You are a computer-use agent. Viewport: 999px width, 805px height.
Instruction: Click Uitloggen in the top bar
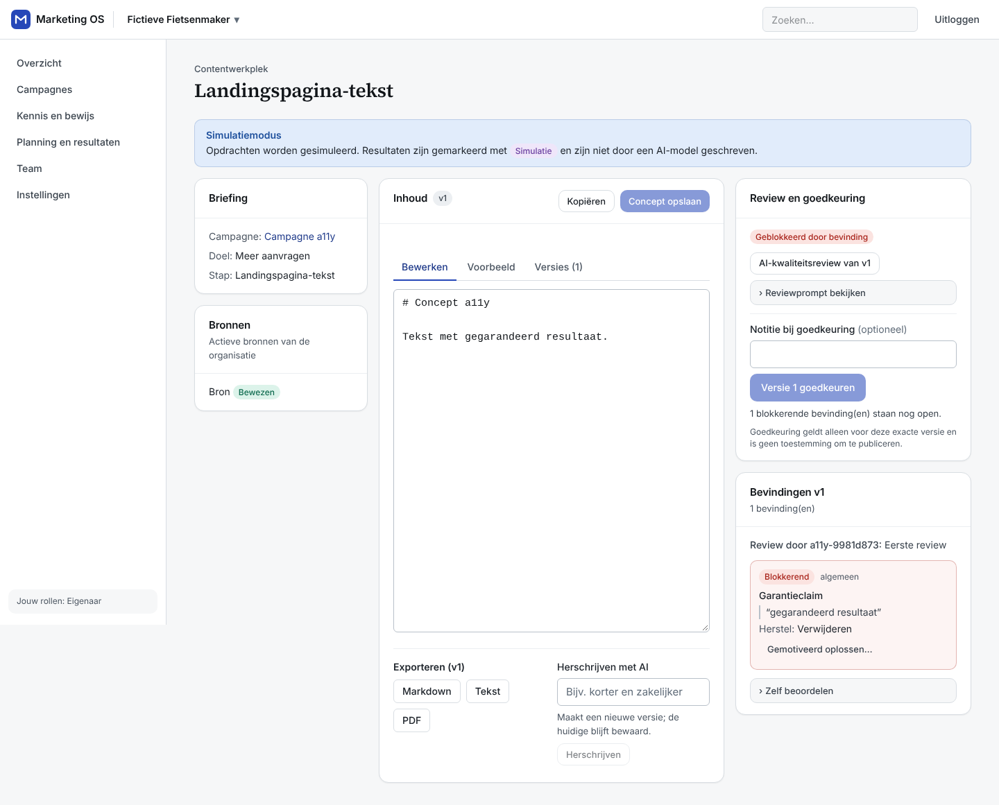click(x=957, y=19)
